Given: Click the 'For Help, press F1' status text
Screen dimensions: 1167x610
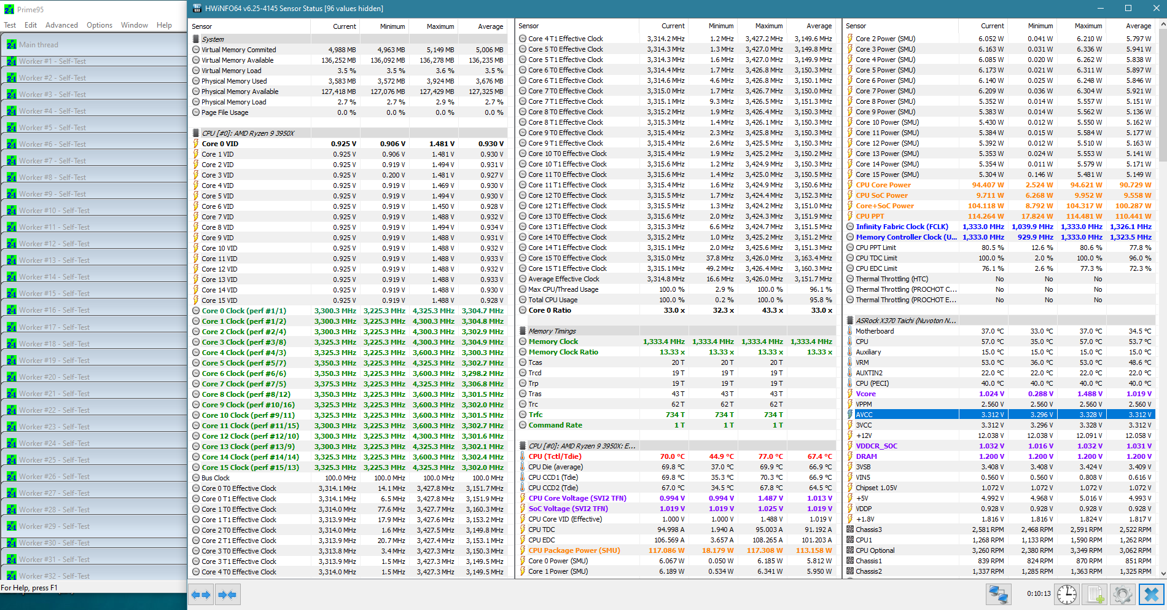Looking at the screenshot, I should (x=29, y=588).
